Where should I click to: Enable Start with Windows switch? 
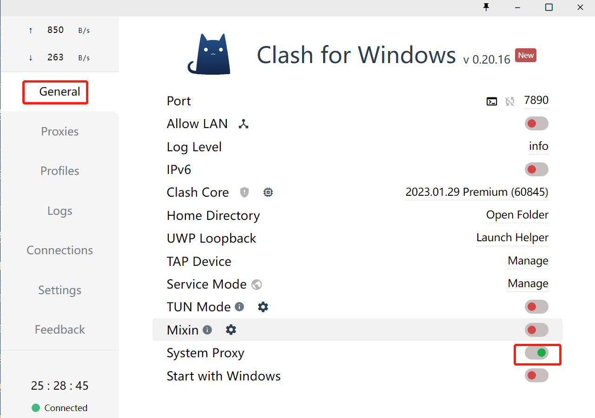click(x=536, y=375)
